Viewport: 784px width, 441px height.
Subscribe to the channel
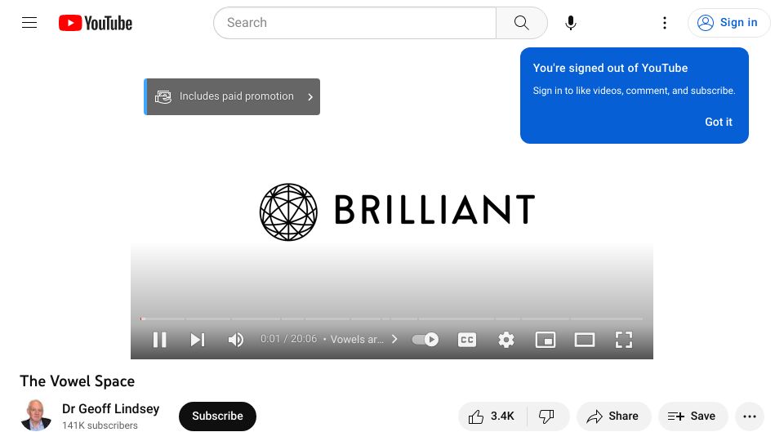(217, 416)
